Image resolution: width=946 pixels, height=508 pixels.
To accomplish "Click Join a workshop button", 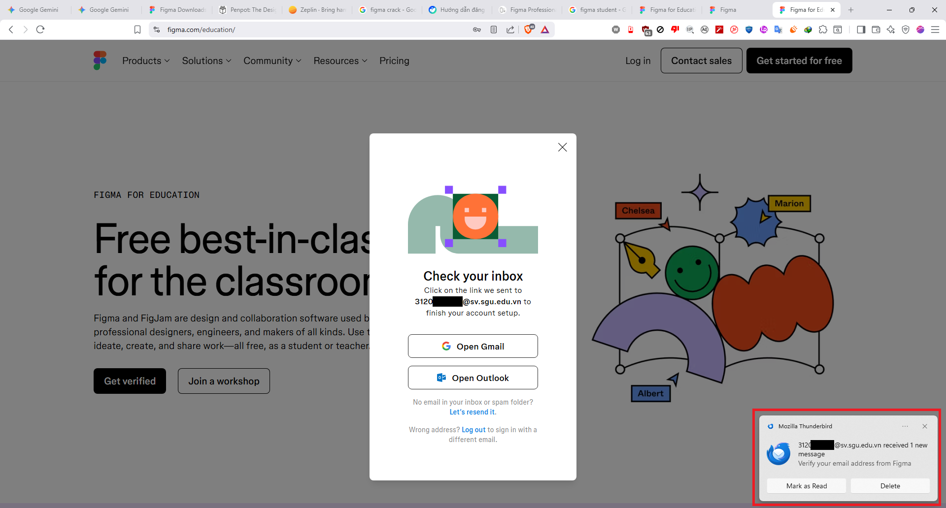I will pos(224,381).
